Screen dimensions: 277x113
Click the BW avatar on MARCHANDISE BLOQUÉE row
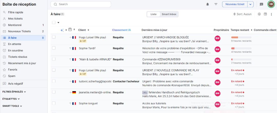click(x=217, y=38)
